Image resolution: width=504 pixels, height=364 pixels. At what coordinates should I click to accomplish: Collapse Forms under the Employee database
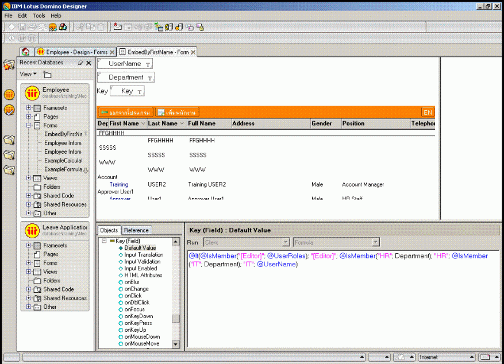coord(29,125)
